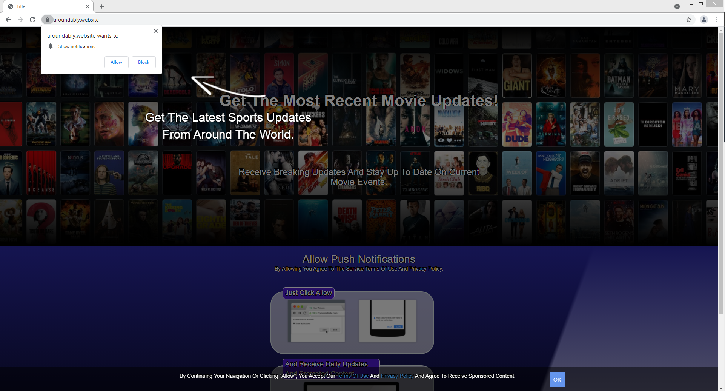Go back using the browser back arrow

click(x=8, y=20)
